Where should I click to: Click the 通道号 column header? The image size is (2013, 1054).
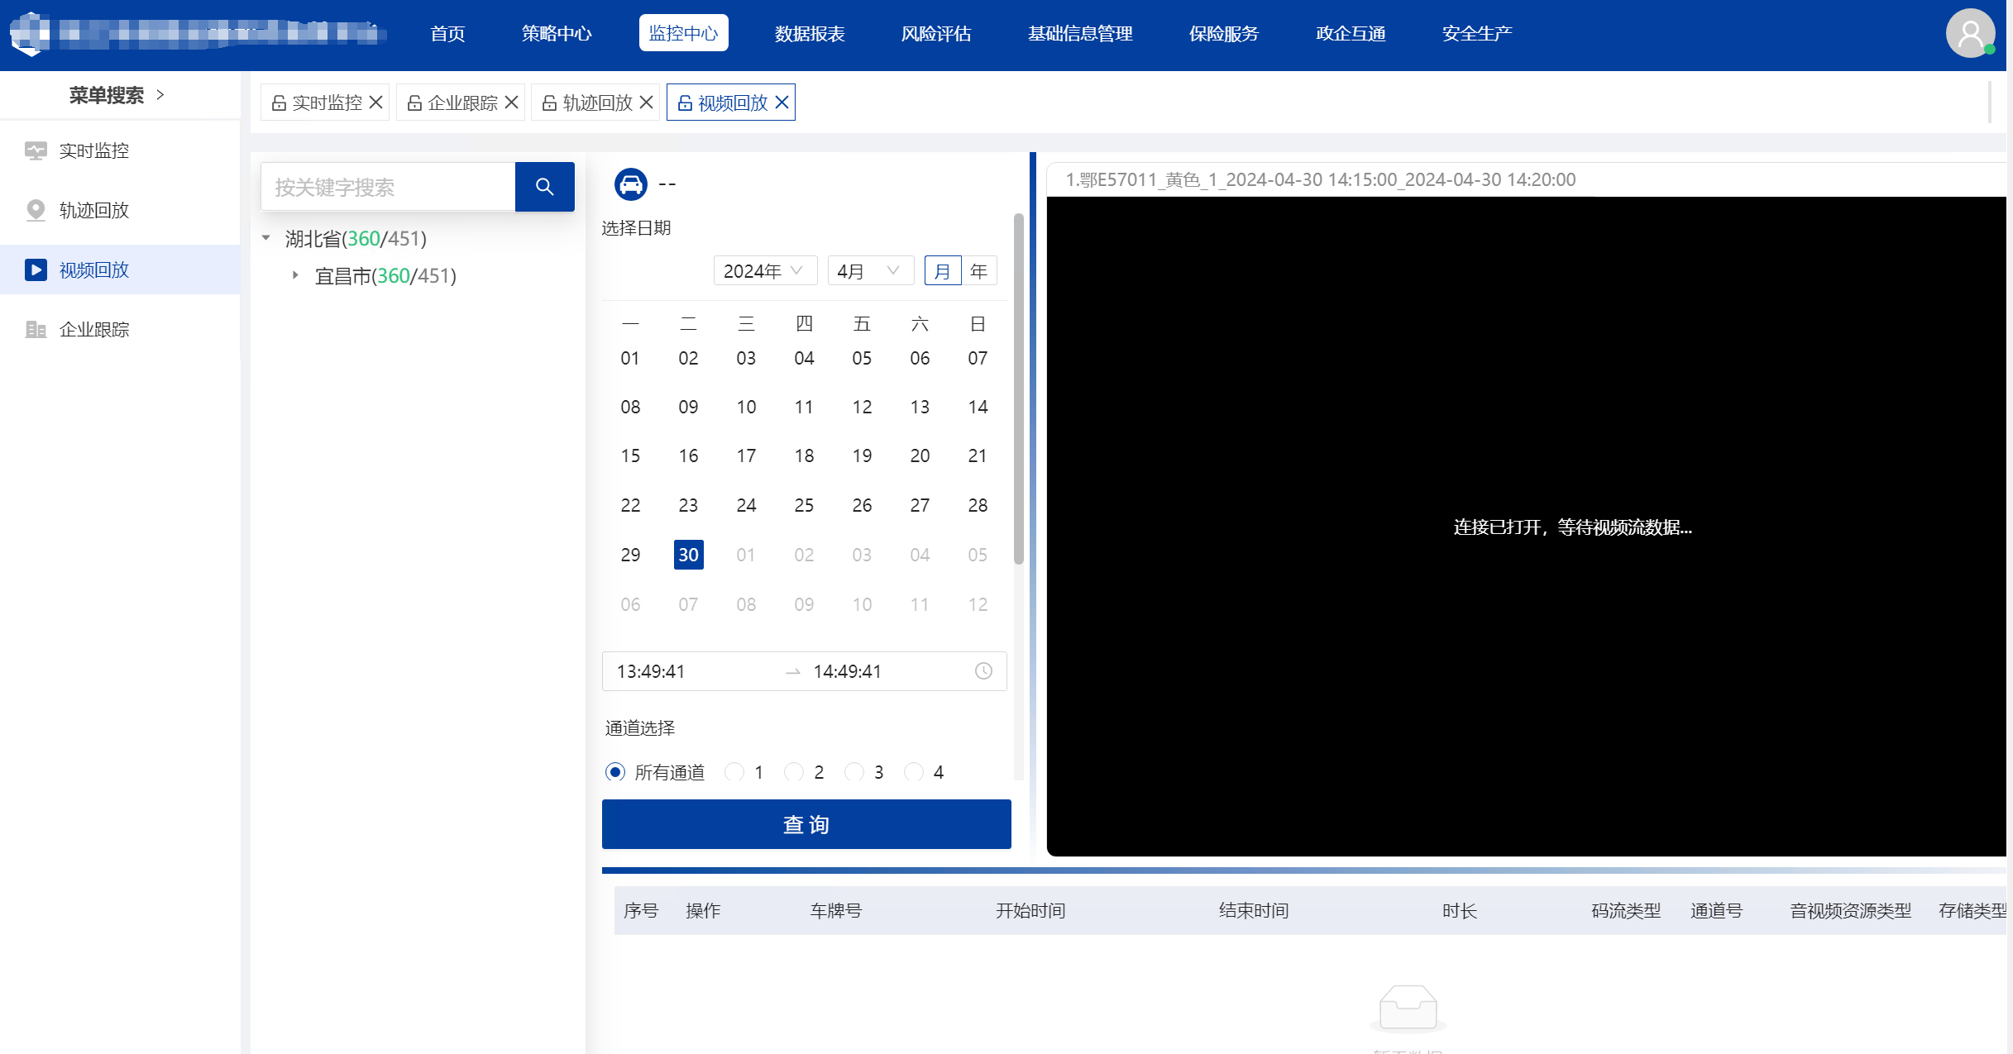pyautogui.click(x=1717, y=911)
